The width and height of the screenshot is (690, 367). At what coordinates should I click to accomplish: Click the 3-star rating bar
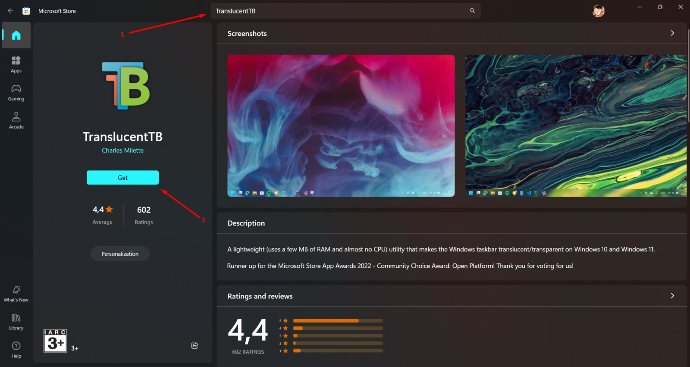pyautogui.click(x=338, y=336)
